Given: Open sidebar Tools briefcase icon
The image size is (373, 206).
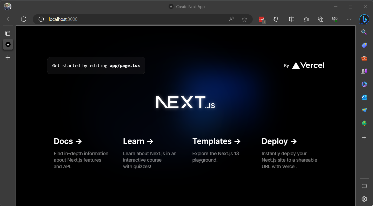Looking at the screenshot, I should (x=364, y=58).
